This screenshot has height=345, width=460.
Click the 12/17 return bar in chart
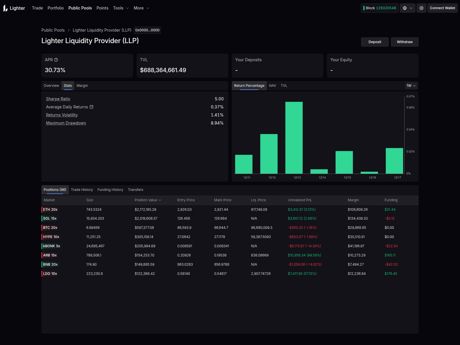point(394,161)
